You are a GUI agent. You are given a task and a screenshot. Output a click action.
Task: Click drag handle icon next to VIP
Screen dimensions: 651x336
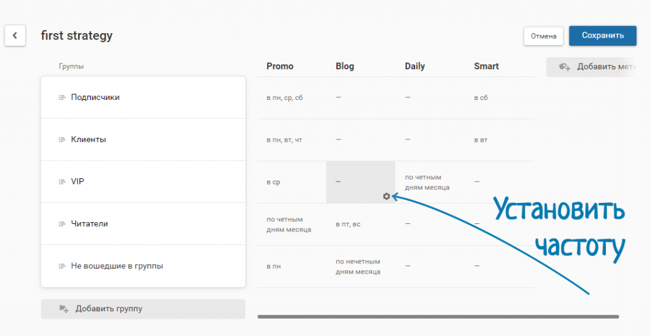pyautogui.click(x=62, y=181)
